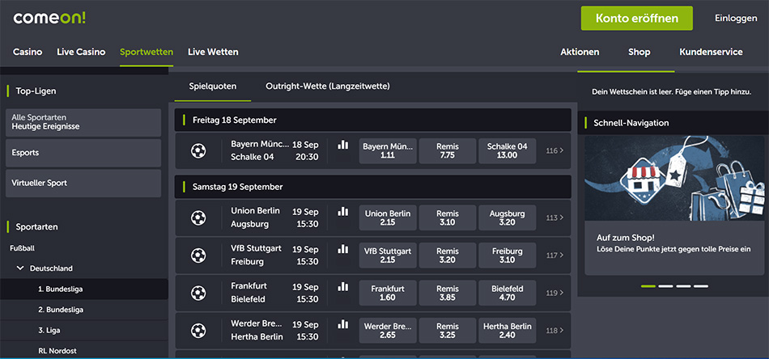Open the Casino tab
The height and width of the screenshot is (359, 769).
(x=28, y=52)
